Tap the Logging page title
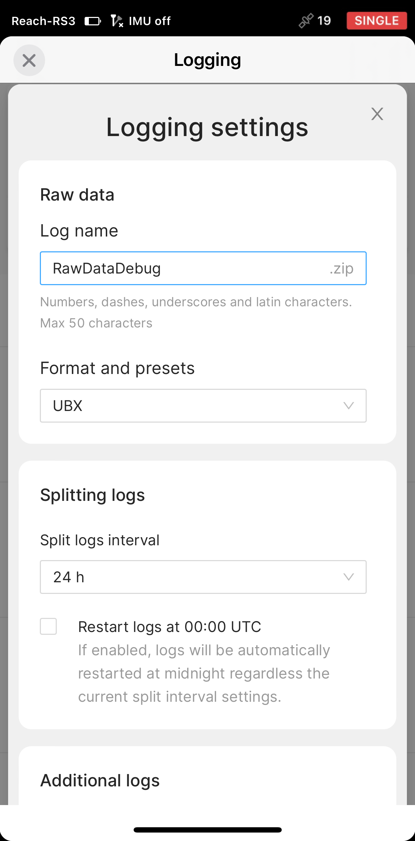The height and width of the screenshot is (841, 415). (207, 60)
